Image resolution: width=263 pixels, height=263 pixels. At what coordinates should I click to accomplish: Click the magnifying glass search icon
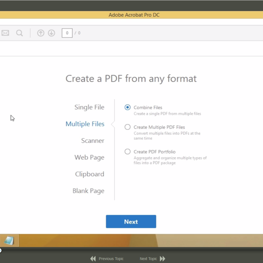point(19,33)
